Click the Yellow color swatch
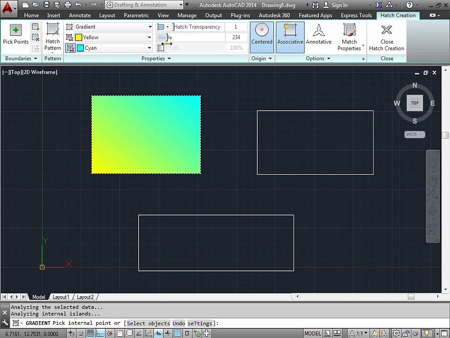The height and width of the screenshot is (338, 450). point(79,37)
